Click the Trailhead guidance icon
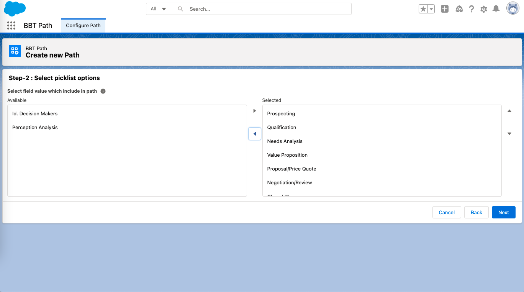 point(459,9)
